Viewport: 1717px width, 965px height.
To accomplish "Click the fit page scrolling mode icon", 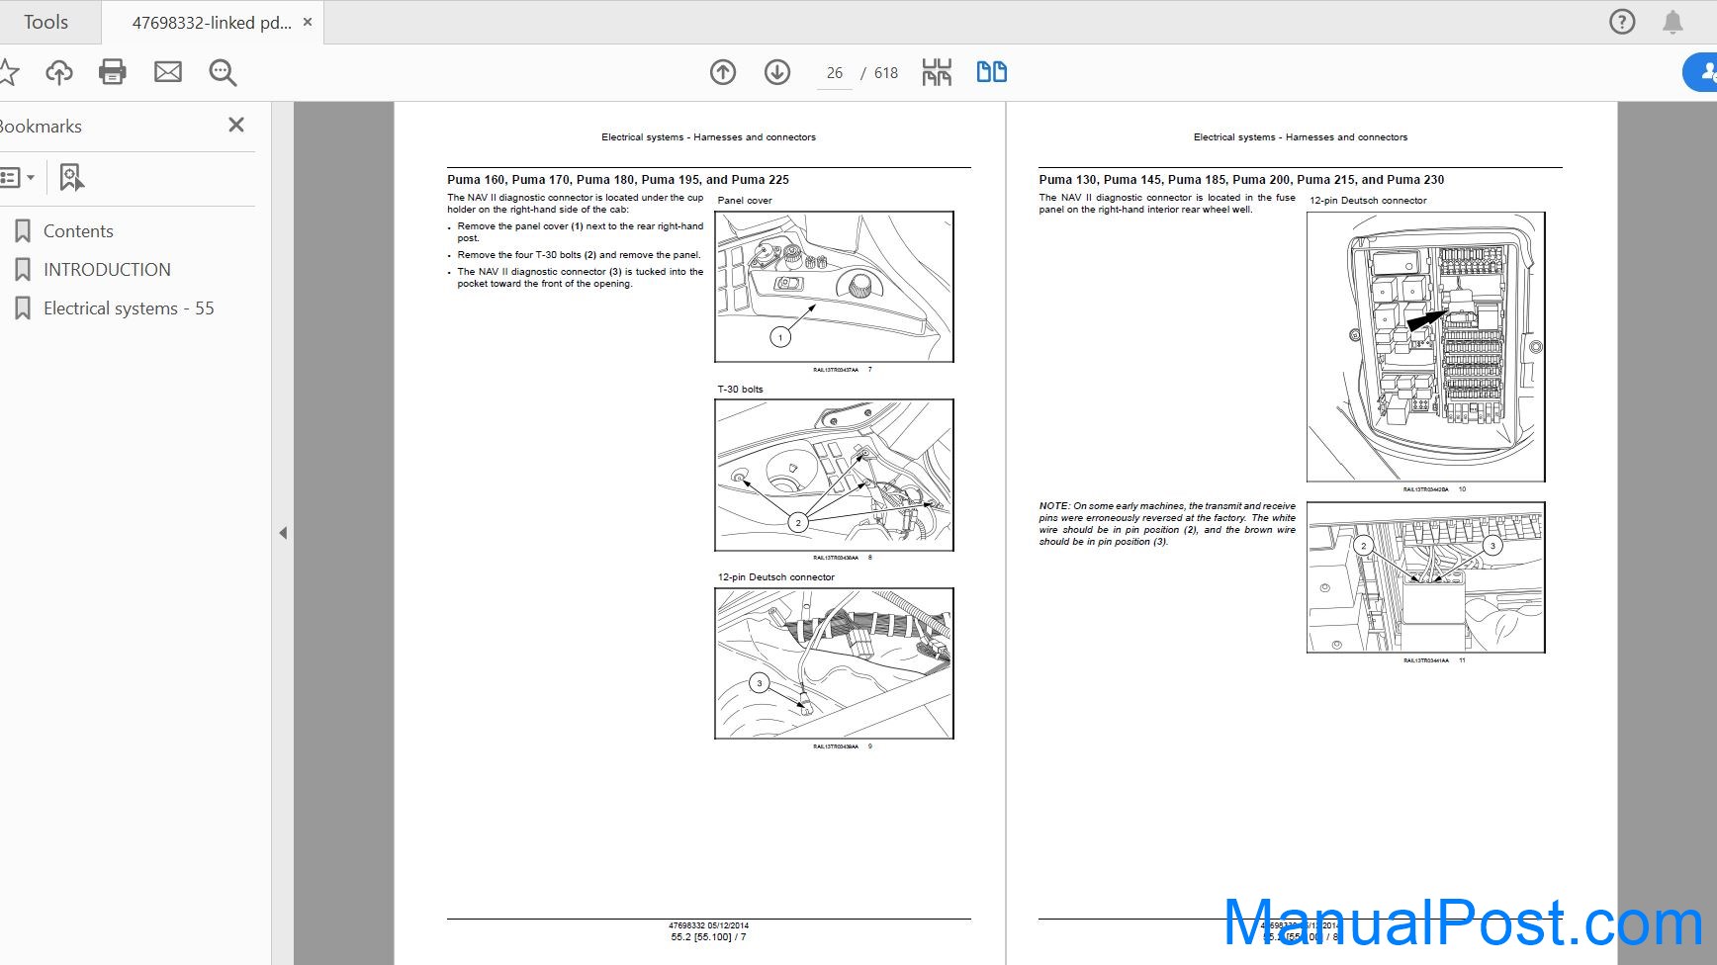I will [937, 71].
